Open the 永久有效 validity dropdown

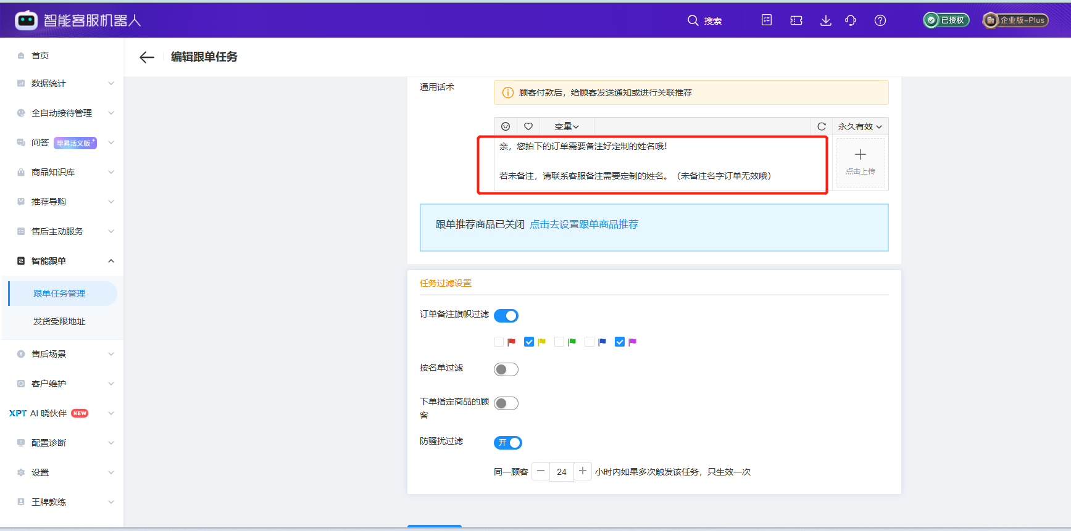pyautogui.click(x=860, y=126)
